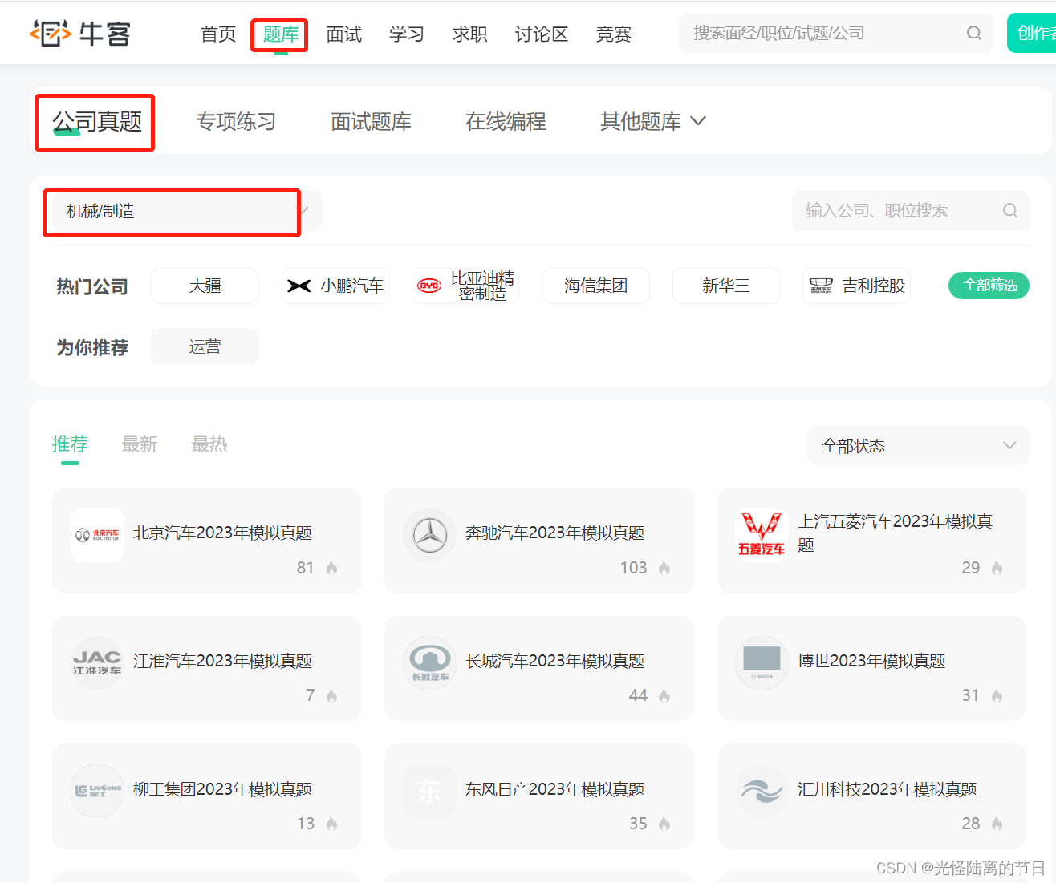The image size is (1056, 883).
Task: Click the 海信集团 company filter button
Action: coord(595,286)
